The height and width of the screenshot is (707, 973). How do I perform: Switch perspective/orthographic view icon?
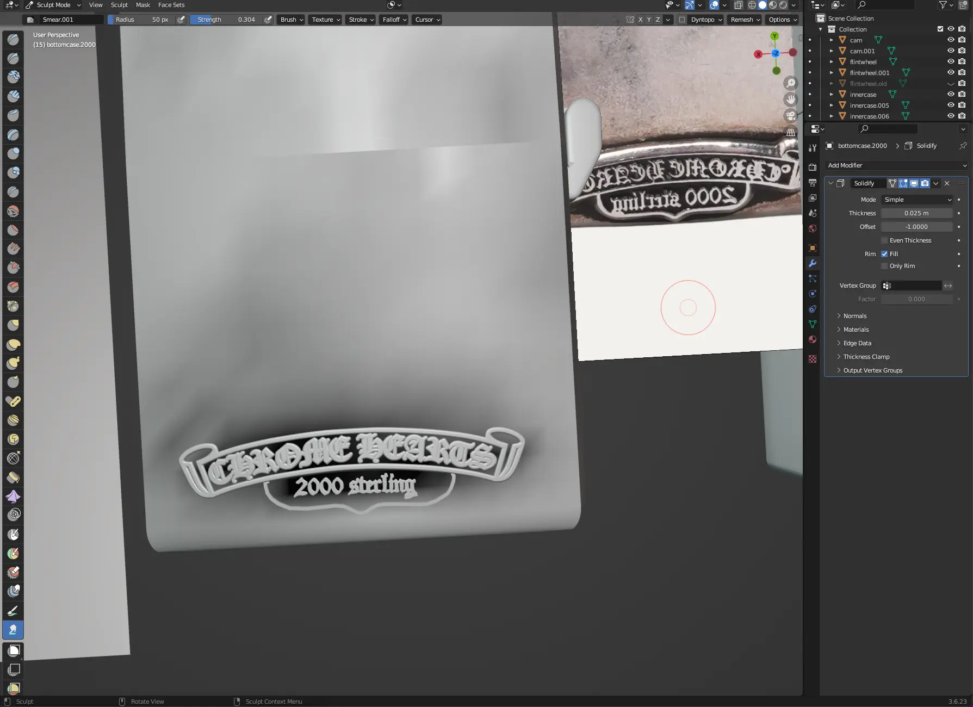pos(791,132)
